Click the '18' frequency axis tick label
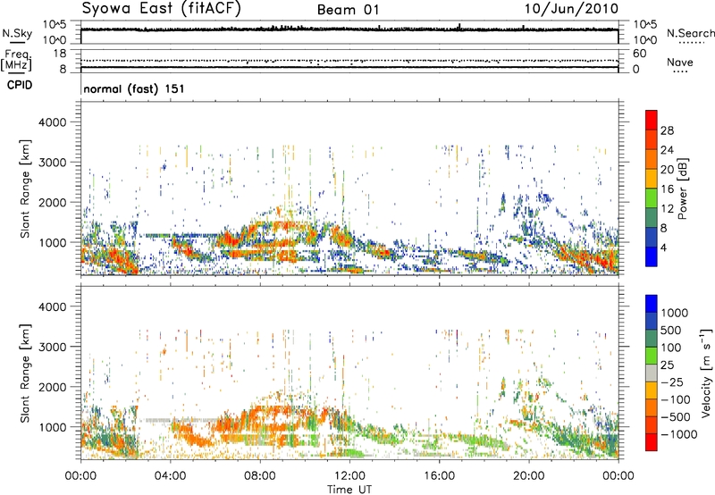This screenshot has width=715, height=495. (59, 54)
